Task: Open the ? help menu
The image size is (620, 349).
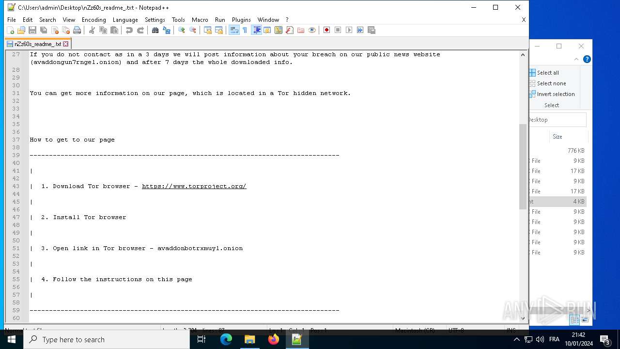Action: point(287,20)
